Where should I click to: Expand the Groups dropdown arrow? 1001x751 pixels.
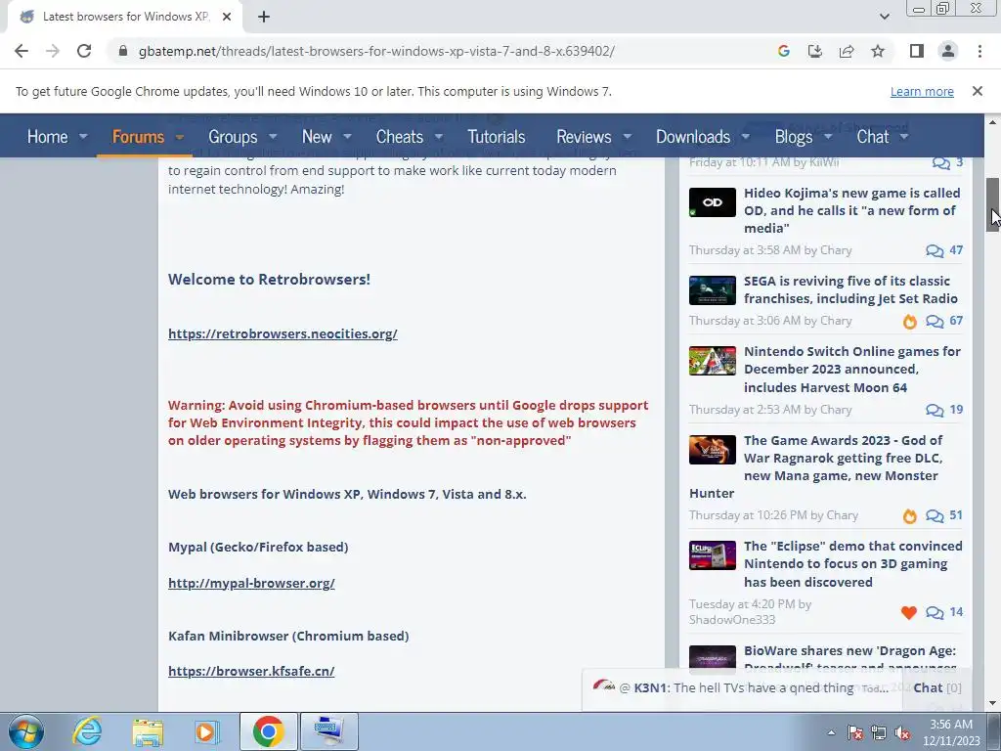coord(273,136)
